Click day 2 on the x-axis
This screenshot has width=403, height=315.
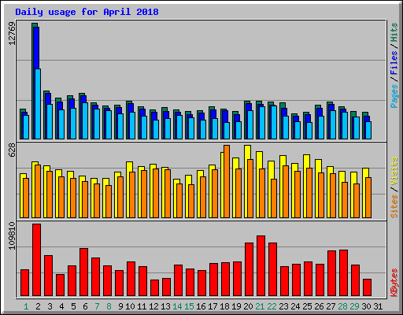tap(38, 306)
